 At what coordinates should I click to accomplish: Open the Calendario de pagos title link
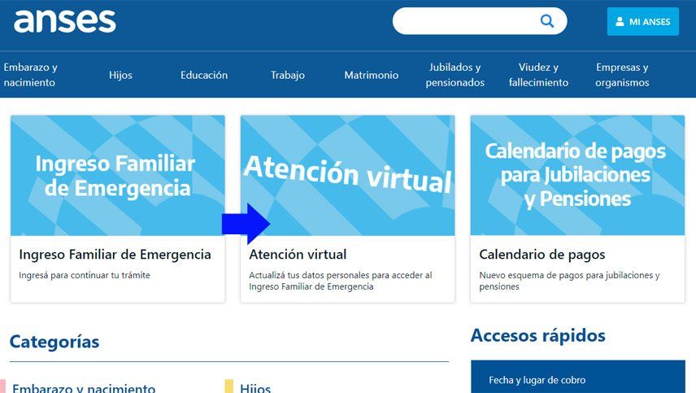(x=542, y=255)
